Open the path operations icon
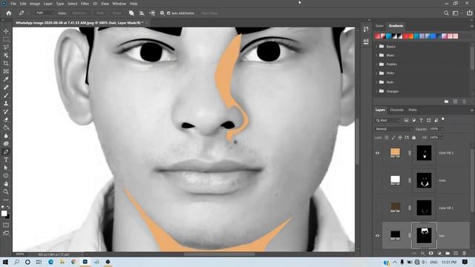 131,13
